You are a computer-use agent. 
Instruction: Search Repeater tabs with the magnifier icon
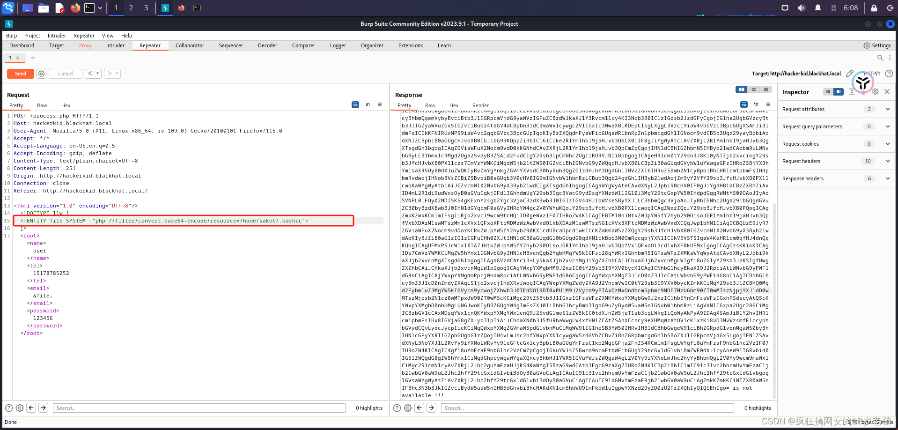880,58
